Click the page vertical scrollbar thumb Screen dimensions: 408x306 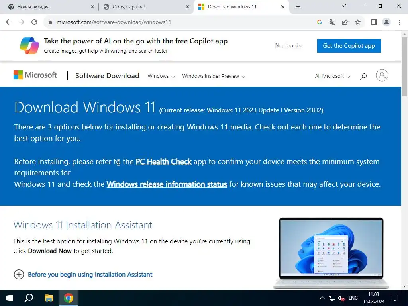(x=405, y=67)
